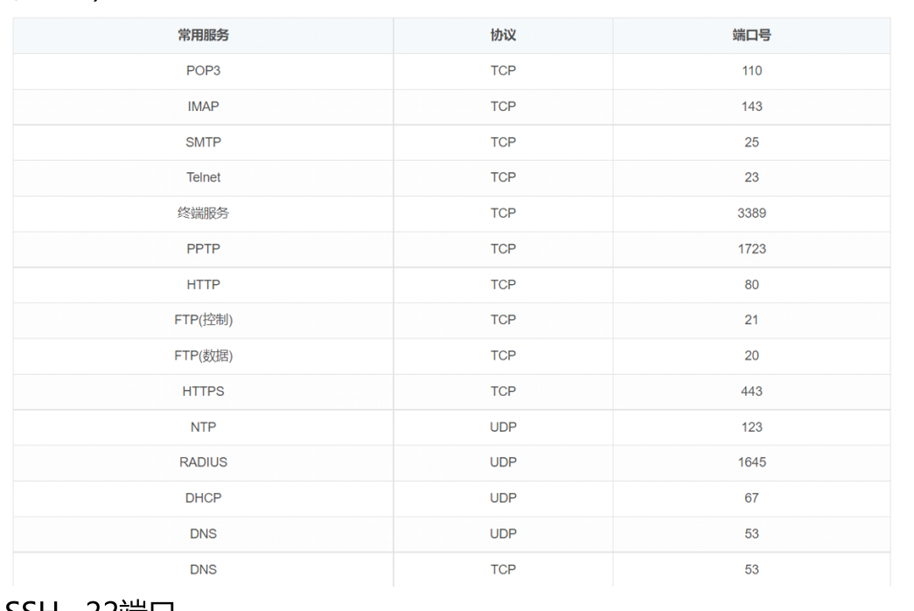Select the POP3 service cell
The height and width of the screenshot is (611, 914).
[203, 71]
